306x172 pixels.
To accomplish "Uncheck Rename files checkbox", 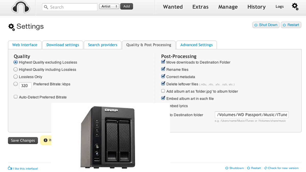I will coord(163,69).
